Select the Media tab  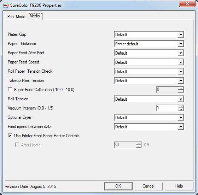click(x=35, y=16)
